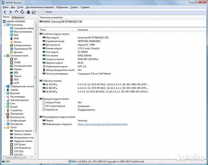Click the Портативный ПК laptop icon
The width and height of the screenshot is (208, 165).
tap(12, 49)
